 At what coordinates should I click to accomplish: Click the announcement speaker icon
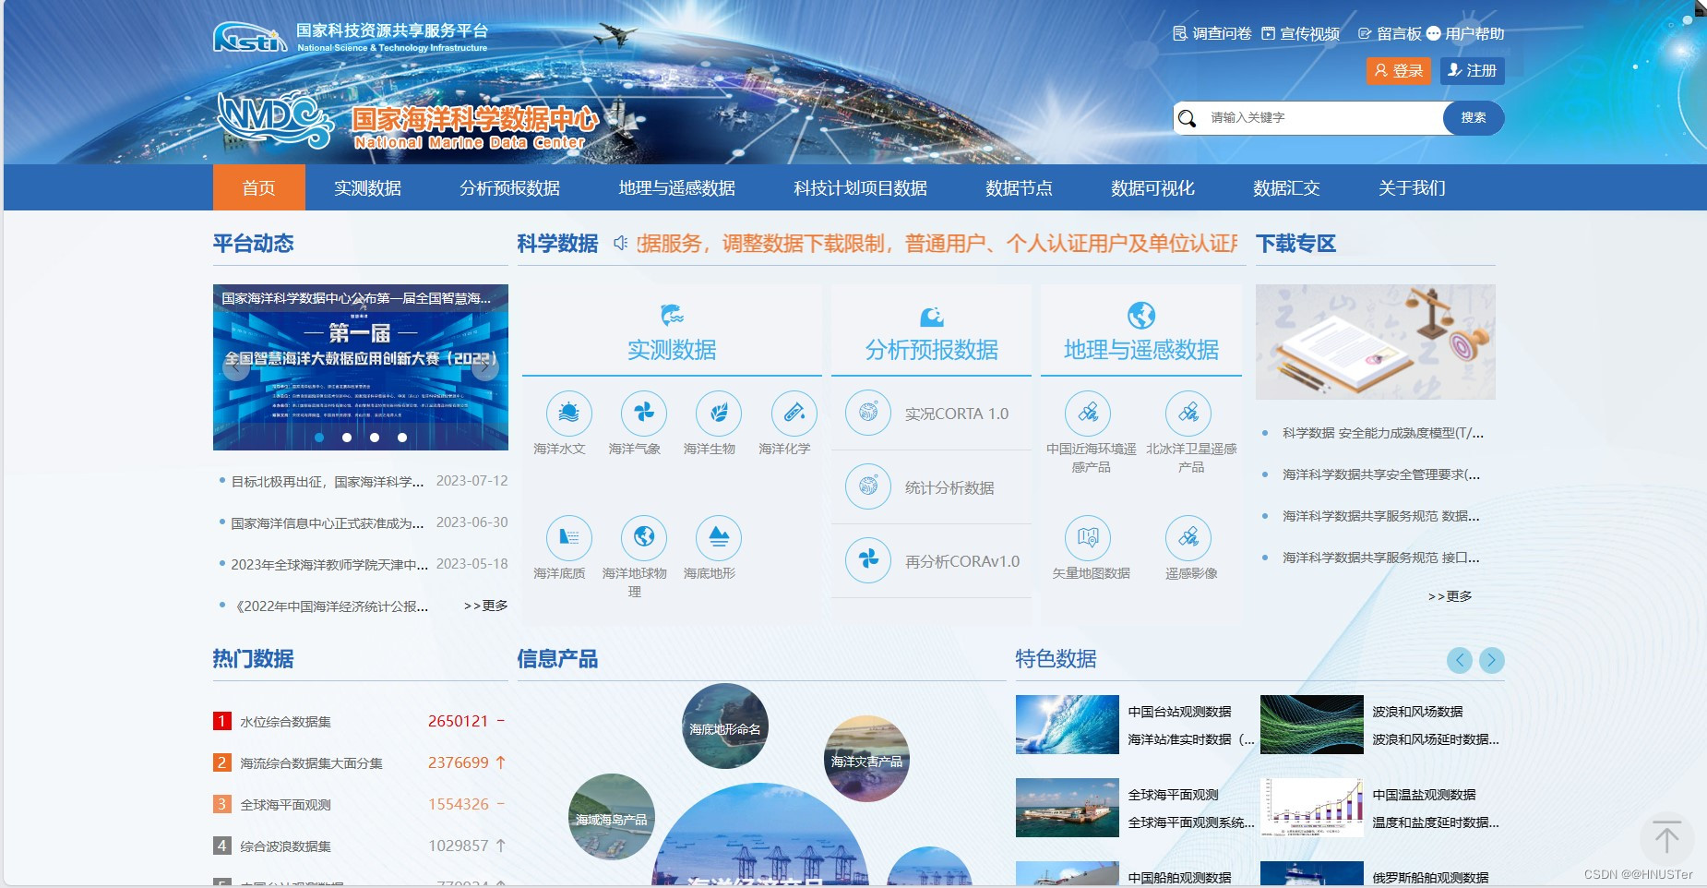620,243
